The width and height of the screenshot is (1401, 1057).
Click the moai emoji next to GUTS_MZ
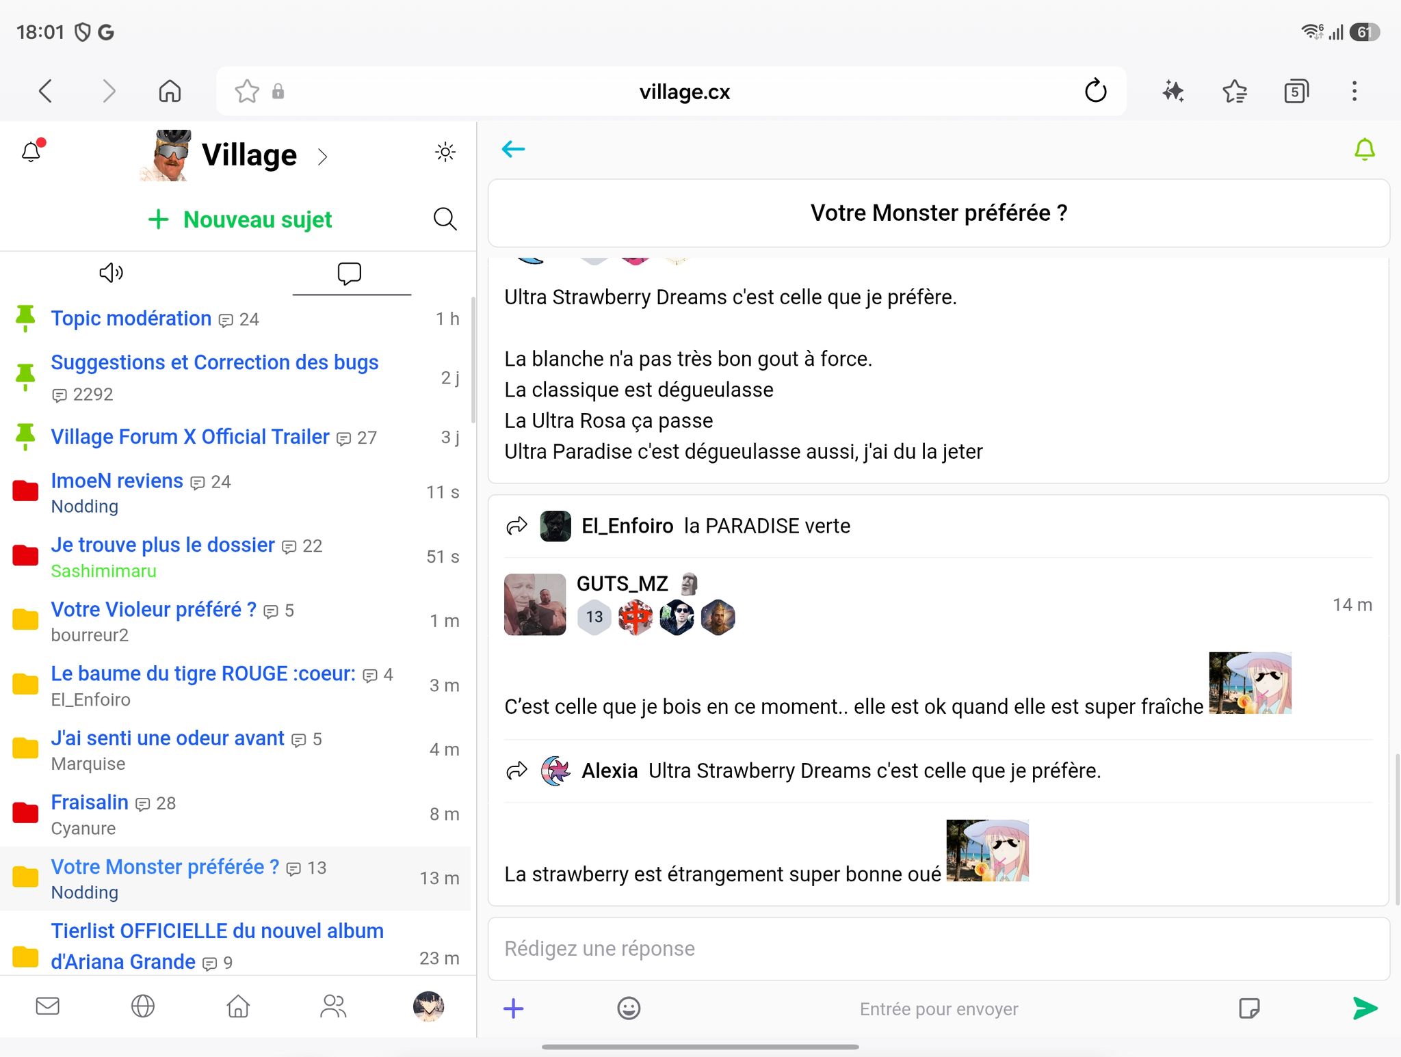click(689, 583)
